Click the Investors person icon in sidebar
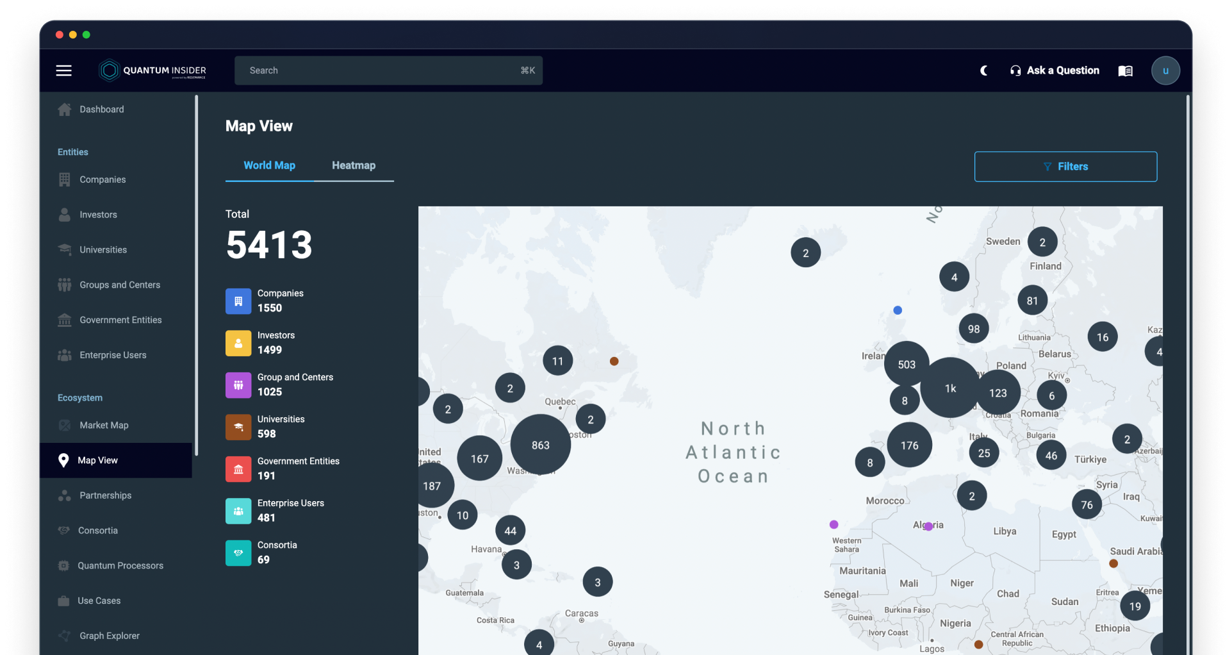This screenshot has width=1232, height=655. (65, 215)
